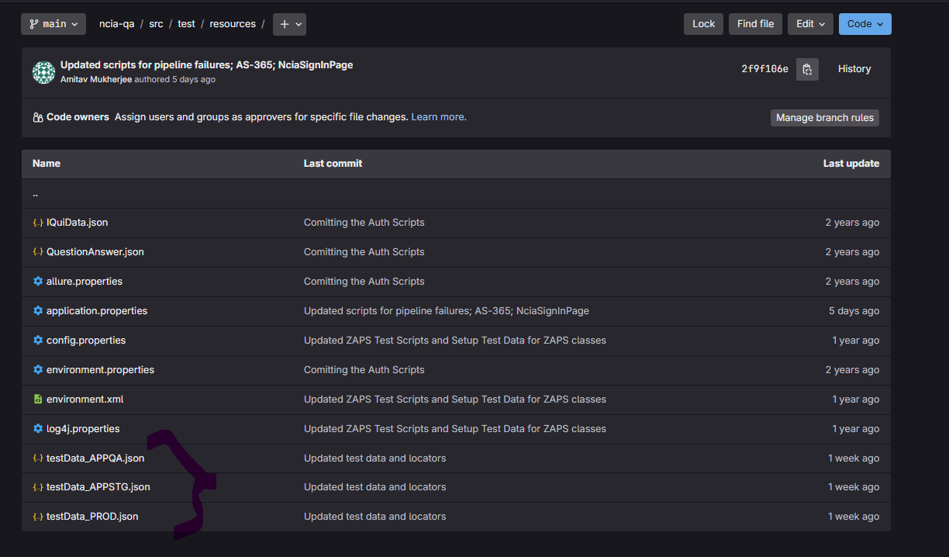Open testData_APPQA.json file
This screenshot has height=557, width=949.
tap(95, 458)
